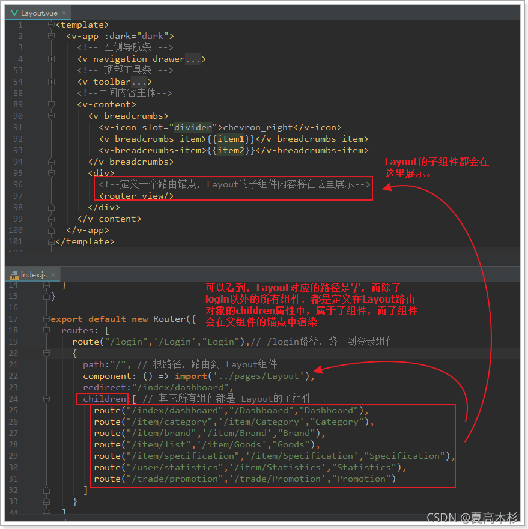528x529 pixels.
Task: Click line number 22 in index.js gutter
Action: coord(13,376)
